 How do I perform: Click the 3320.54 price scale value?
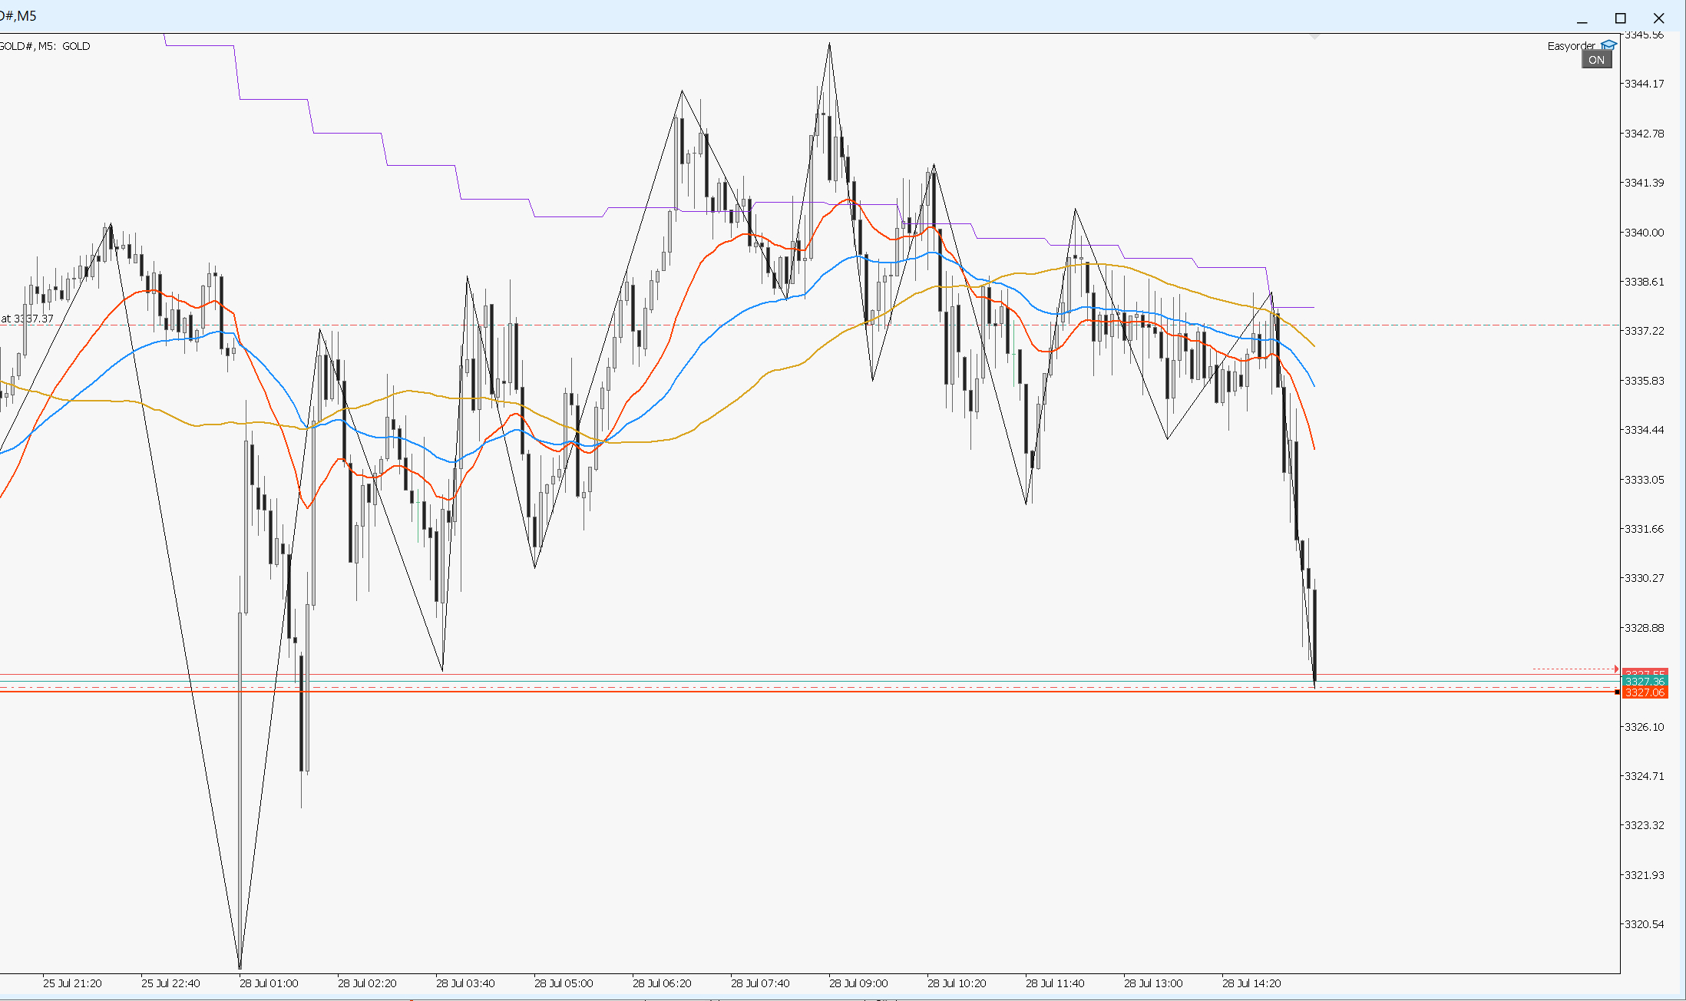[x=1644, y=924]
